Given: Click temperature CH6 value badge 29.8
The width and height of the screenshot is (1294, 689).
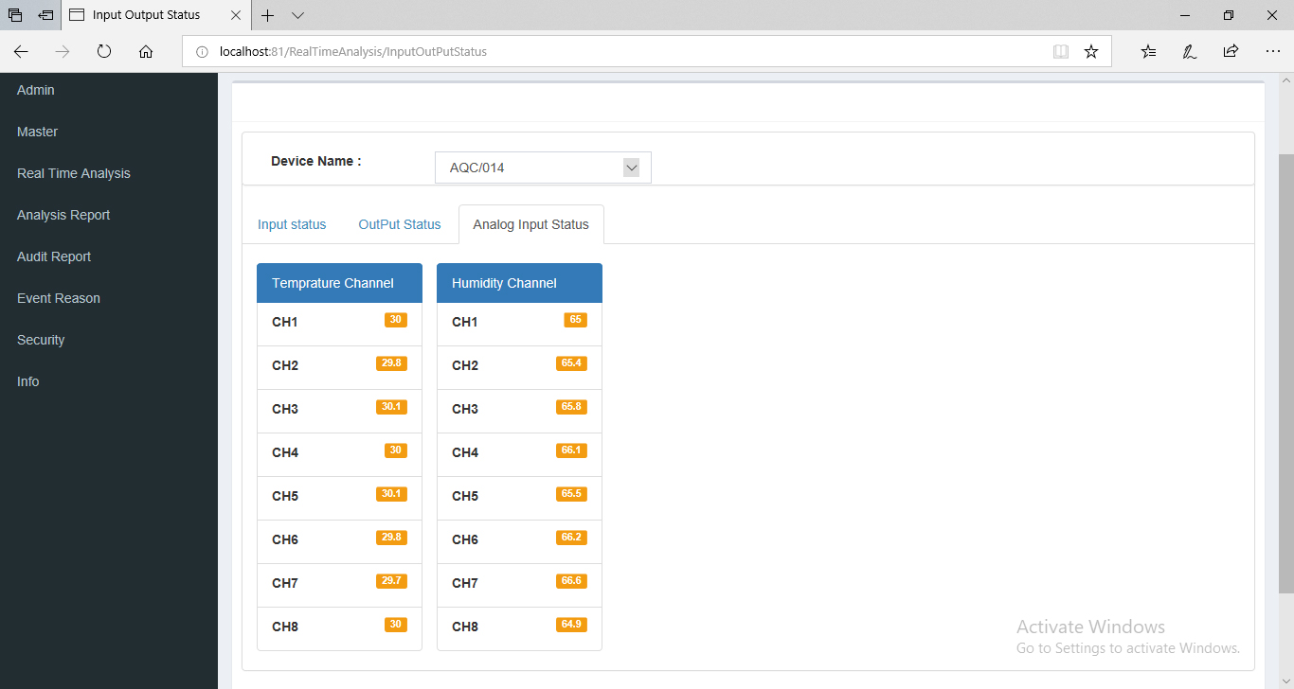Looking at the screenshot, I should [391, 538].
